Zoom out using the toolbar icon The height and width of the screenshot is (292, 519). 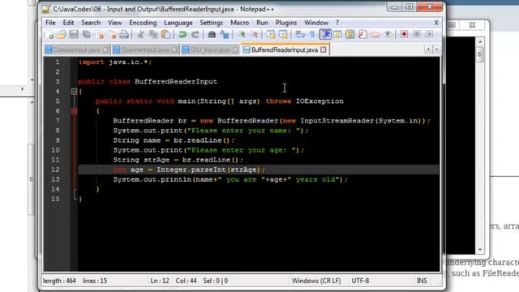(x=254, y=34)
